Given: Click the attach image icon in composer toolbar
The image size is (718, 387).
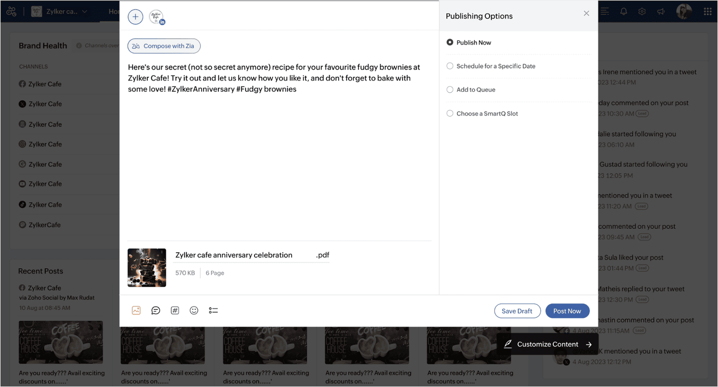Looking at the screenshot, I should (136, 310).
